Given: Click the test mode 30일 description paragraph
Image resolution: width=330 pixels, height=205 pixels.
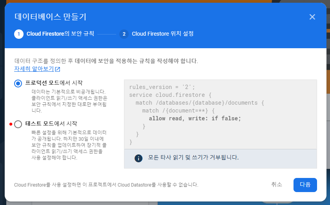Looking at the screenshot, I should coord(69,145).
